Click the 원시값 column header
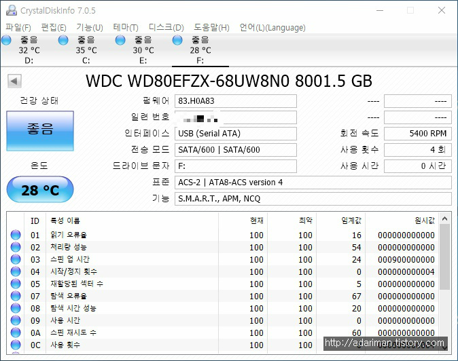Viewport: 458px width, 361px height. pyautogui.click(x=402, y=221)
